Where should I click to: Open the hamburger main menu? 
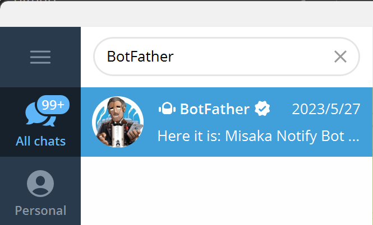click(x=40, y=57)
